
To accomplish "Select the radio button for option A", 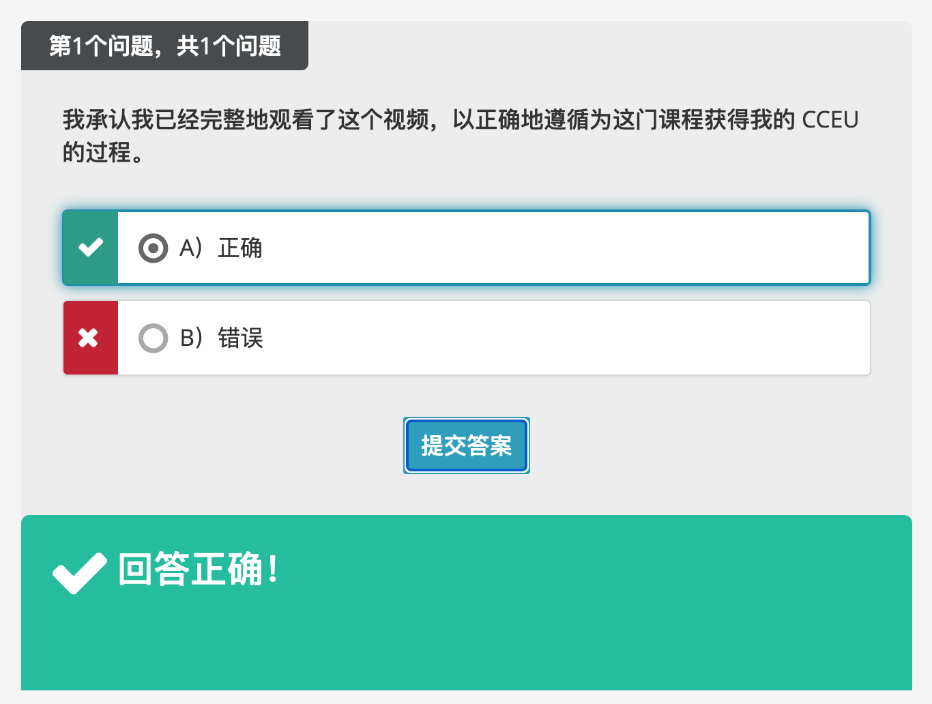I will coord(153,248).
